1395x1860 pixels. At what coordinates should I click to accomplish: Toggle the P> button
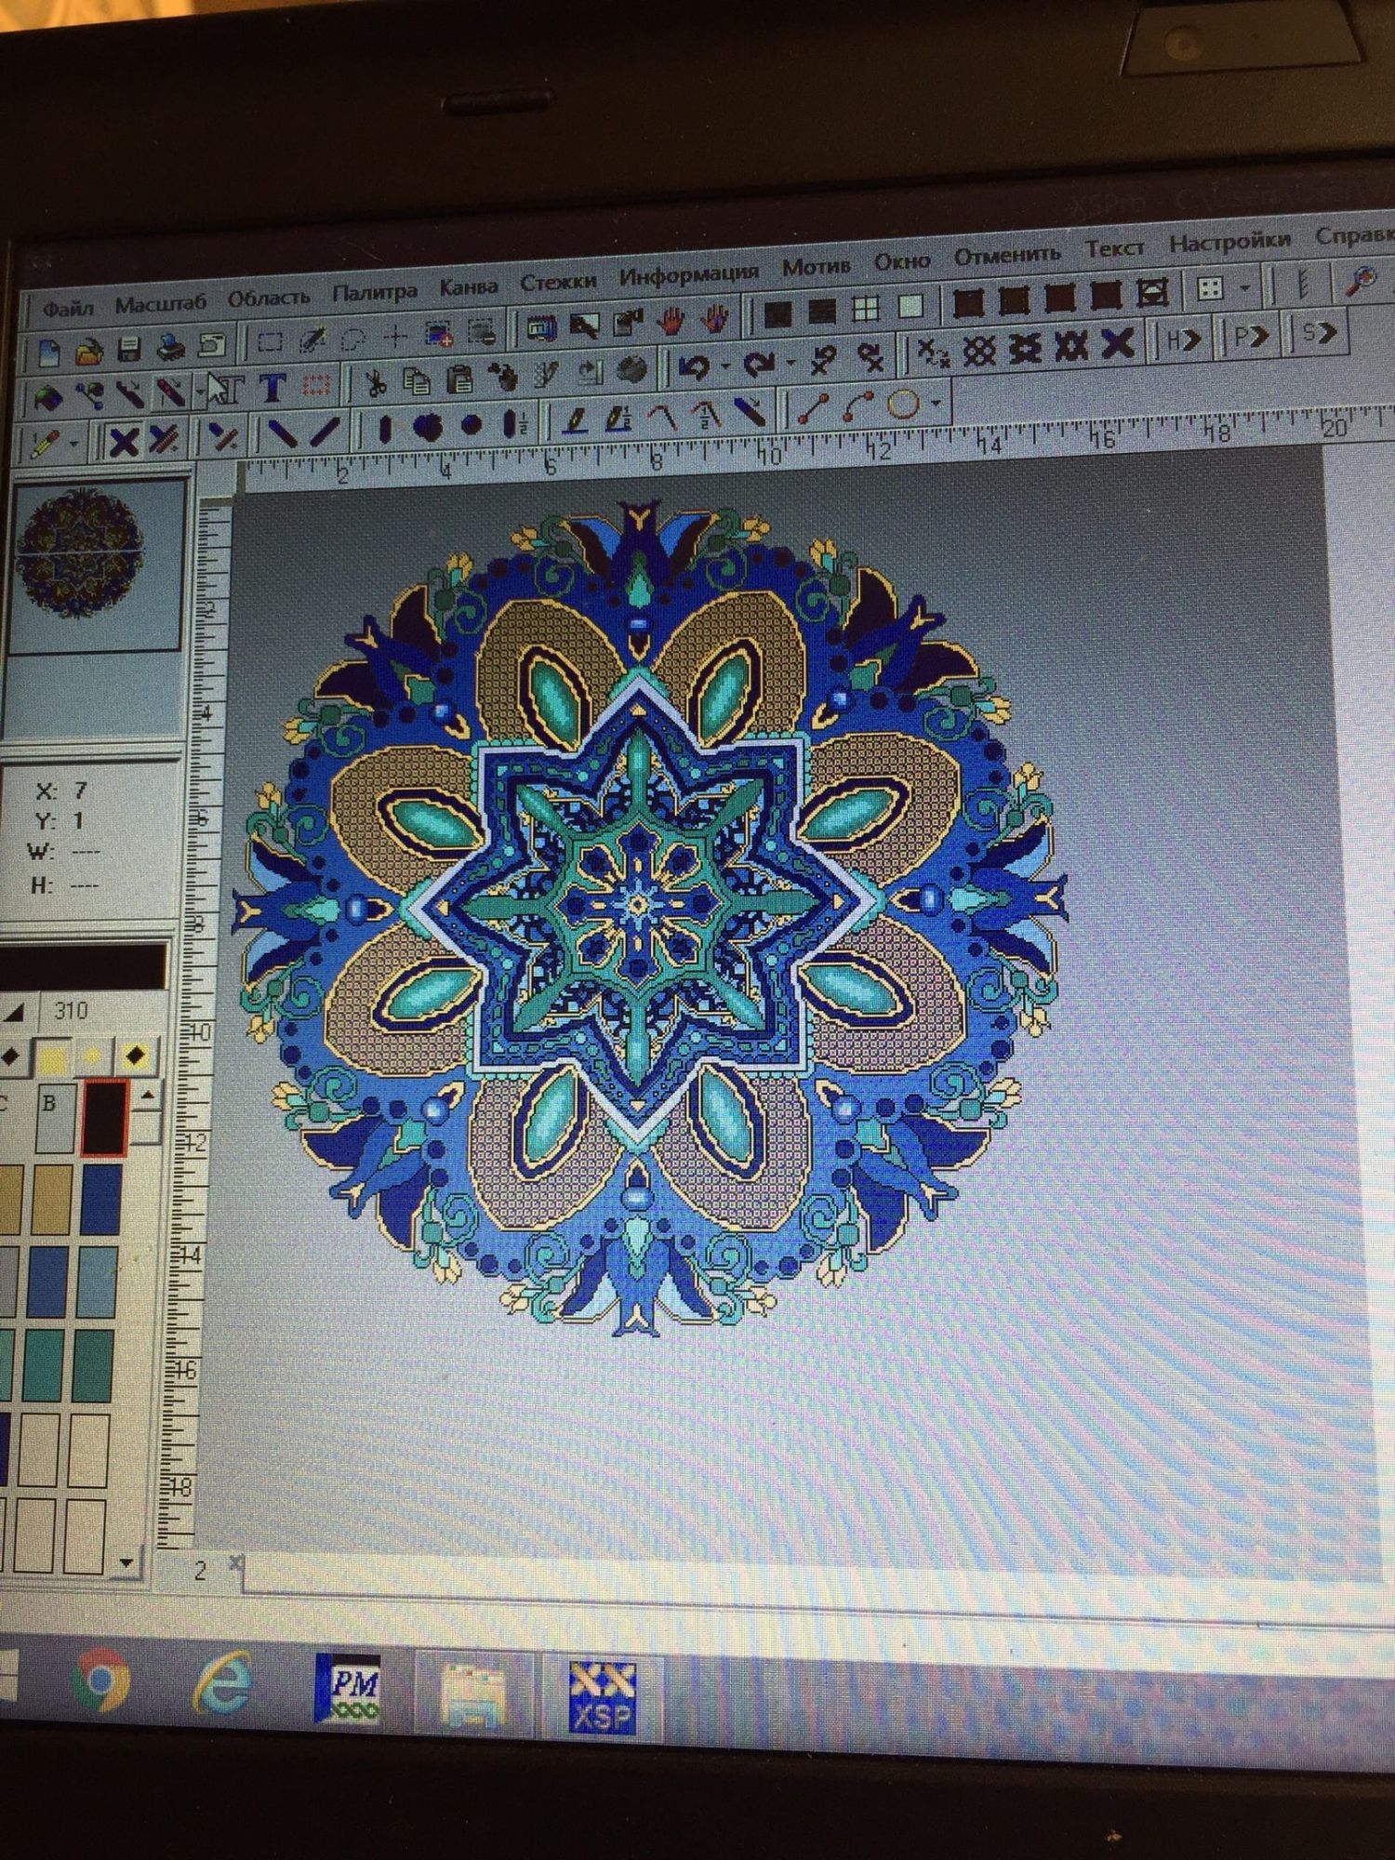[1251, 336]
